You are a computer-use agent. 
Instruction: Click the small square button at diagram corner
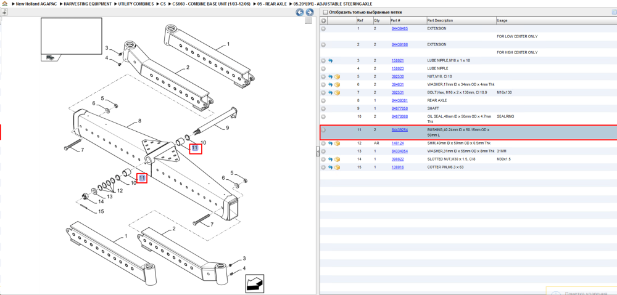(x=308, y=21)
